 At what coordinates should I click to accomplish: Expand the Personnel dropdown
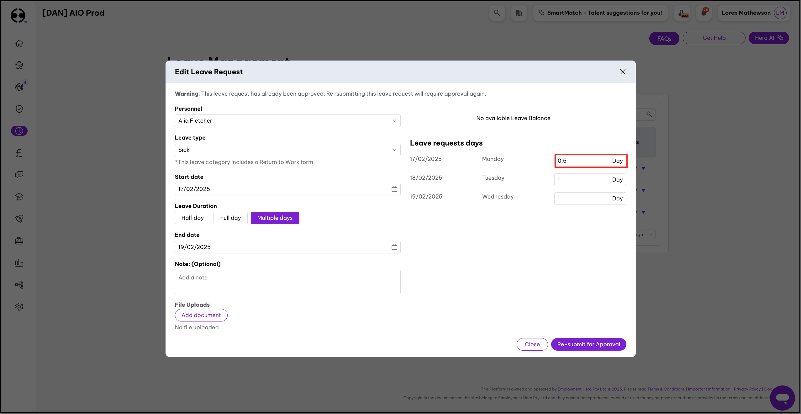(x=287, y=121)
